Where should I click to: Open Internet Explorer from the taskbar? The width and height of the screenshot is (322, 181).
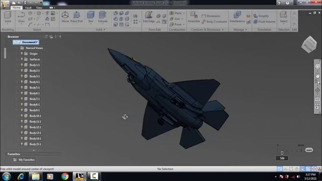tap(21, 176)
